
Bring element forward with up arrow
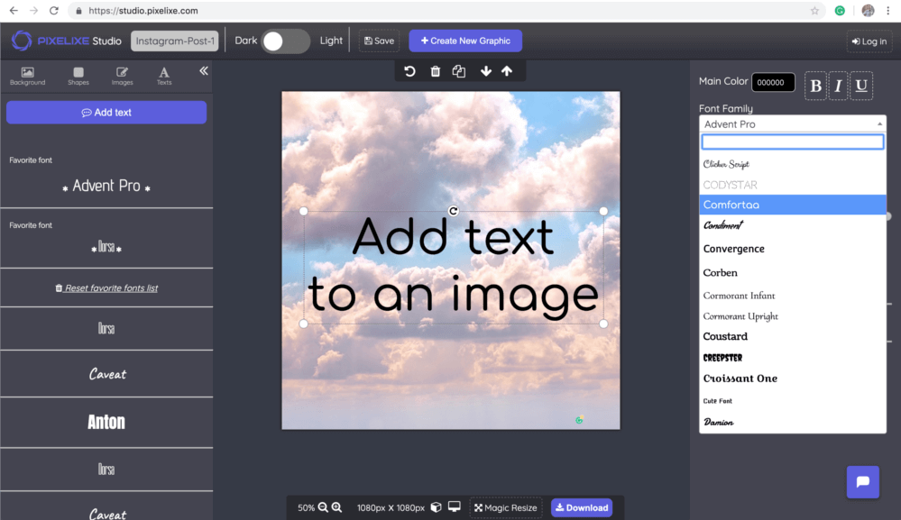[507, 71]
